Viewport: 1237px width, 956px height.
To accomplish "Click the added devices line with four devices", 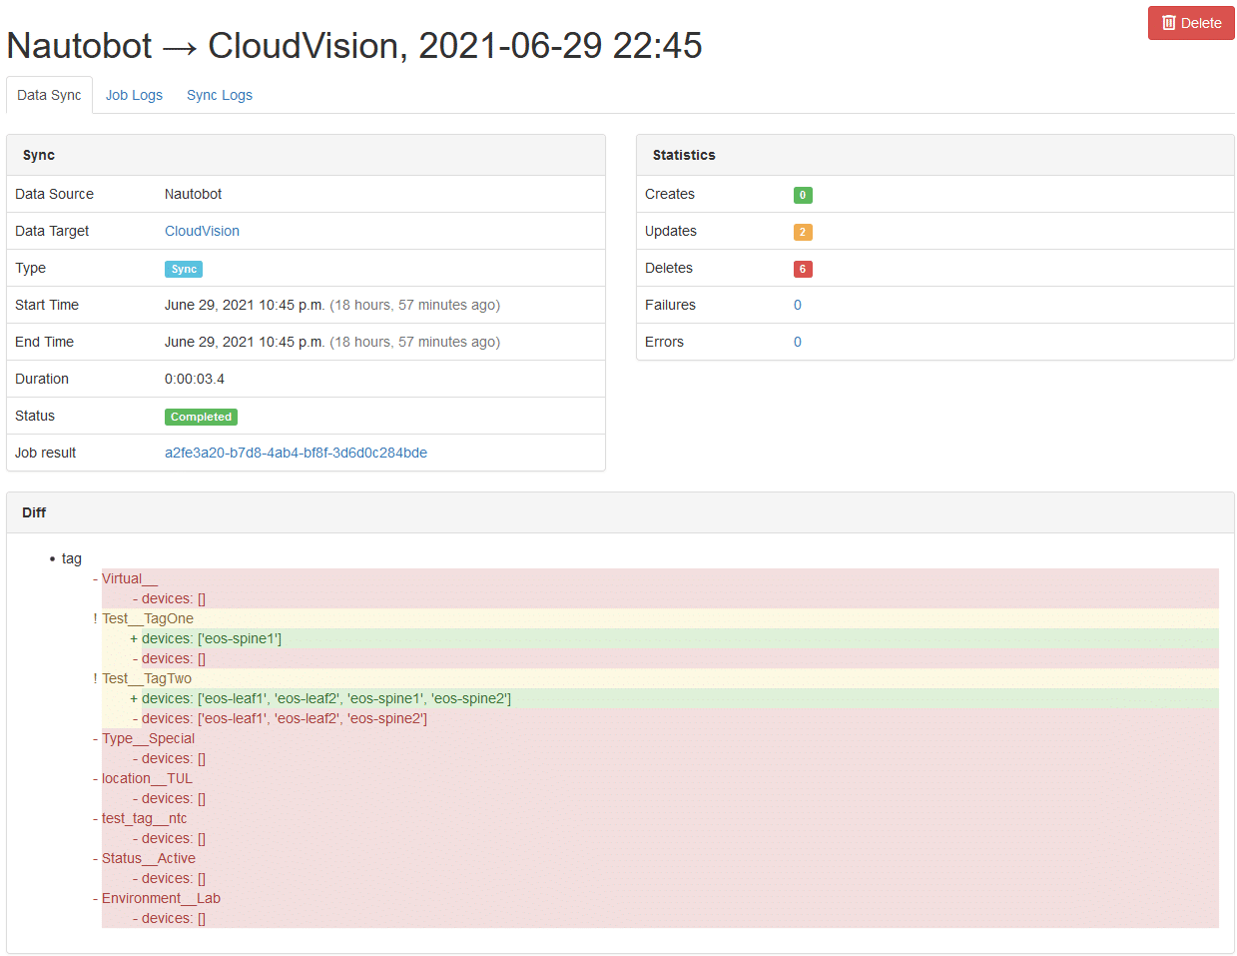I will tap(326, 698).
